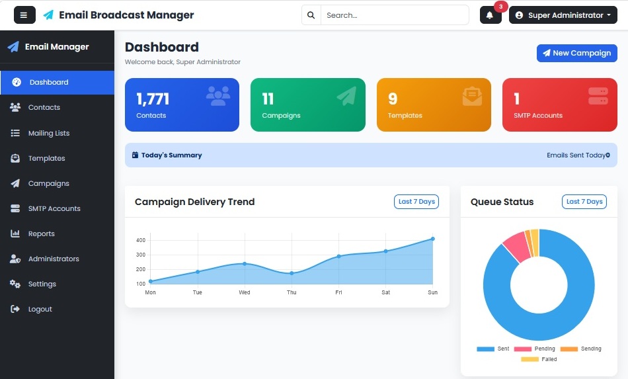
Task: Open Campaigns in the sidebar
Action: [x=58, y=183]
